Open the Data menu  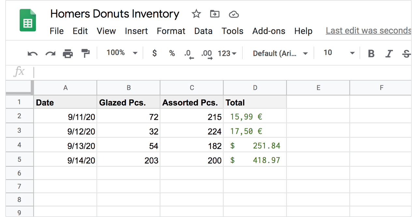(203, 31)
